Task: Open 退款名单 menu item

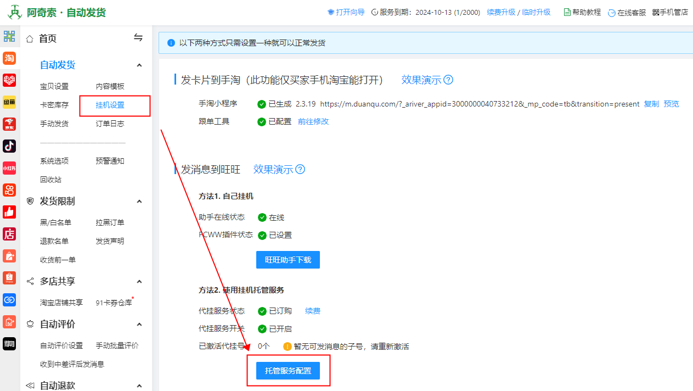Action: [x=54, y=241]
